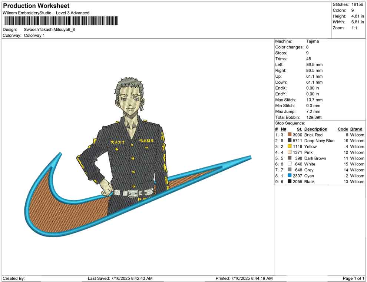Screen dimensions: 367x282
Task: Click the embroidery design preview image
Action: 138,157
